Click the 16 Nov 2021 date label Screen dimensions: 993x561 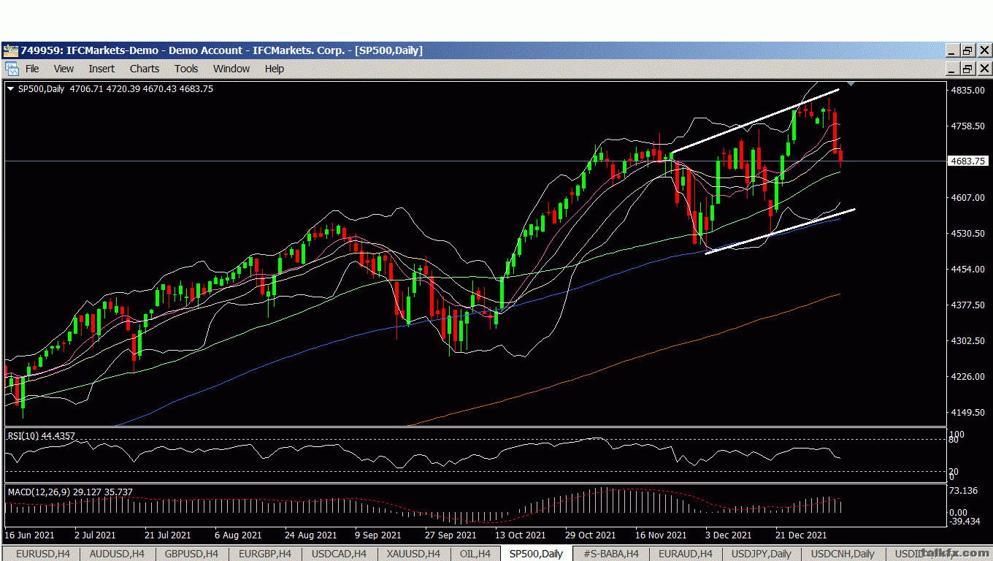coord(661,535)
